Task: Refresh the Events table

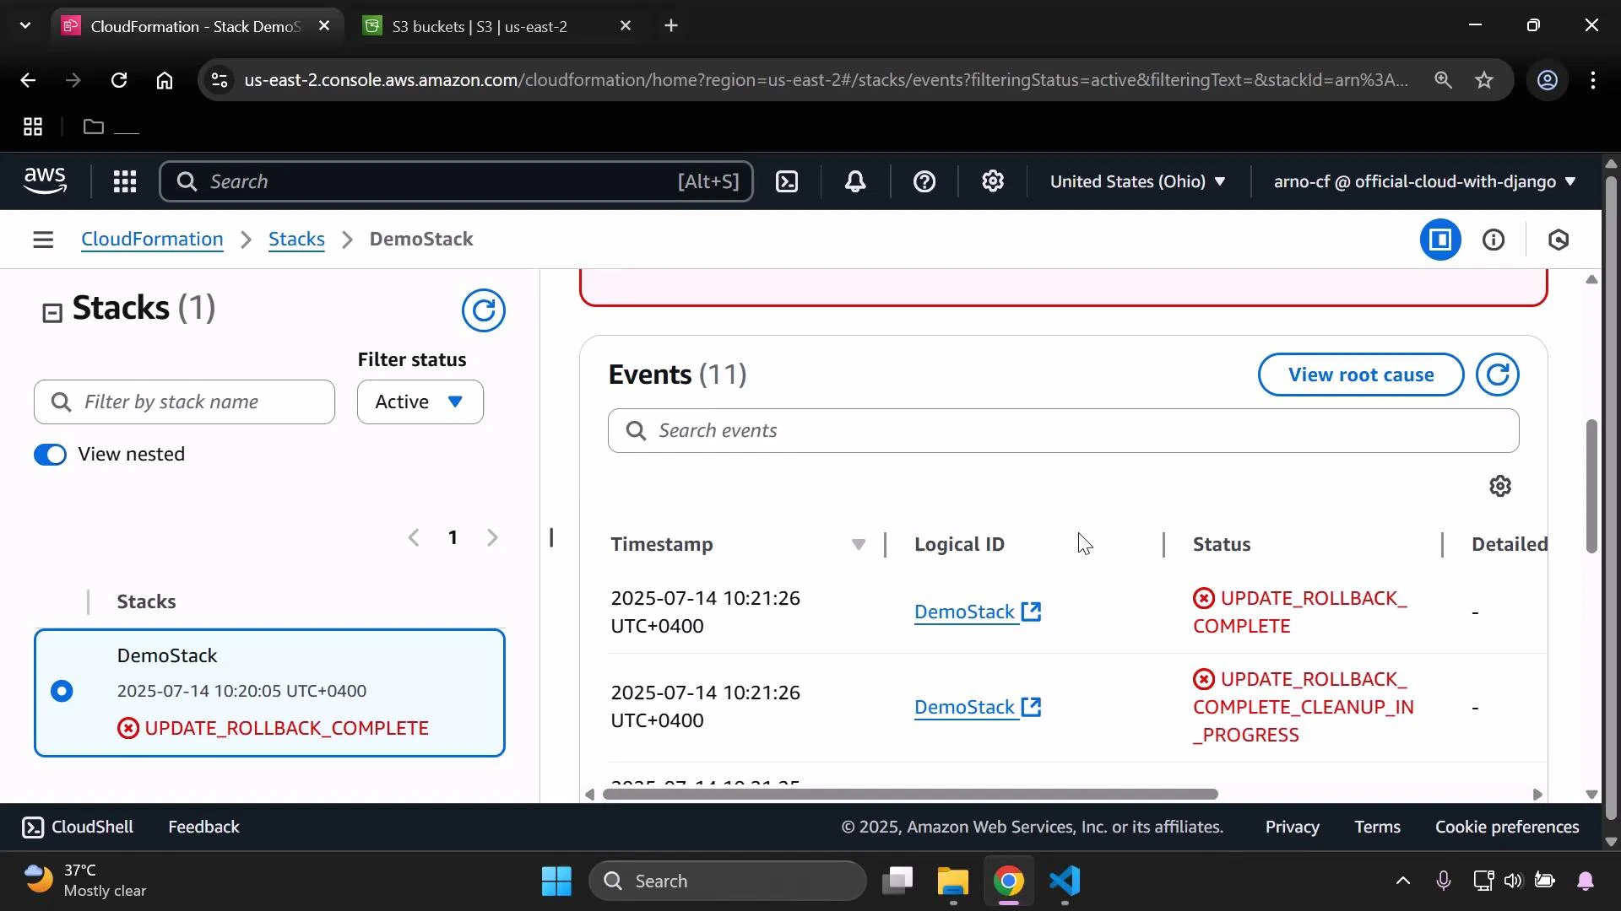Action: [1498, 374]
